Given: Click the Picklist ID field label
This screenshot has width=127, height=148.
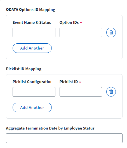Looking at the screenshot, I should [69, 82].
